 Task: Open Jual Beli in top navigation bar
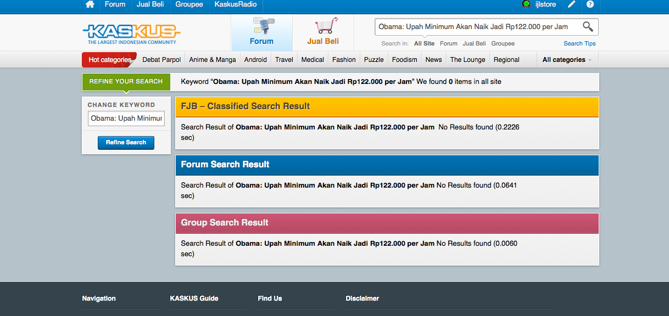[150, 4]
